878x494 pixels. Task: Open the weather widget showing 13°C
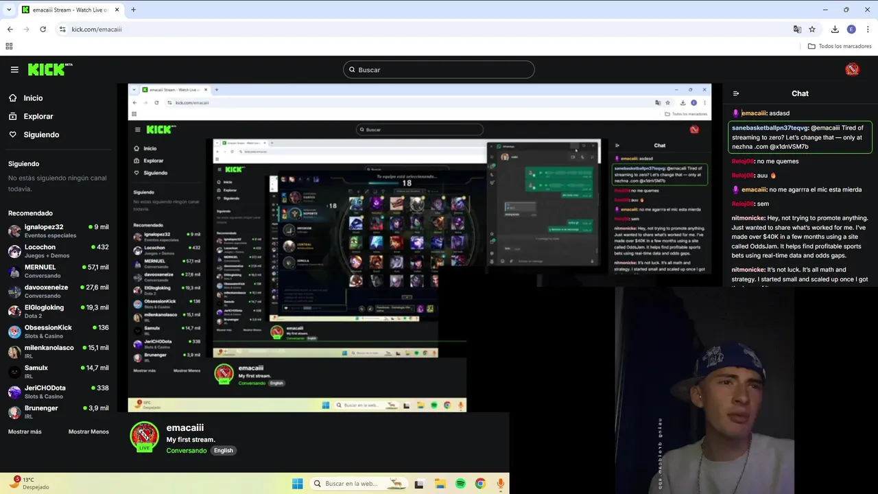[x=29, y=483]
